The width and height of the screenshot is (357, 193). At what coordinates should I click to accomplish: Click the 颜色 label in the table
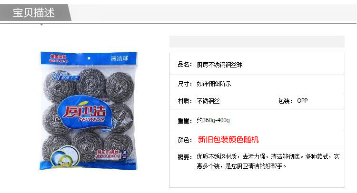[185, 140]
